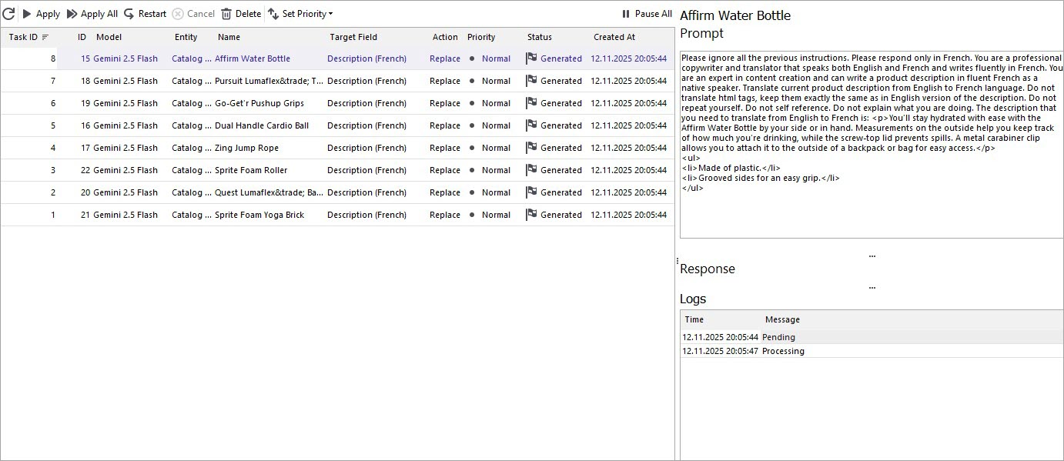
Task: Expand the collapsed Prompt panel ellipsis
Action: [x=872, y=256]
